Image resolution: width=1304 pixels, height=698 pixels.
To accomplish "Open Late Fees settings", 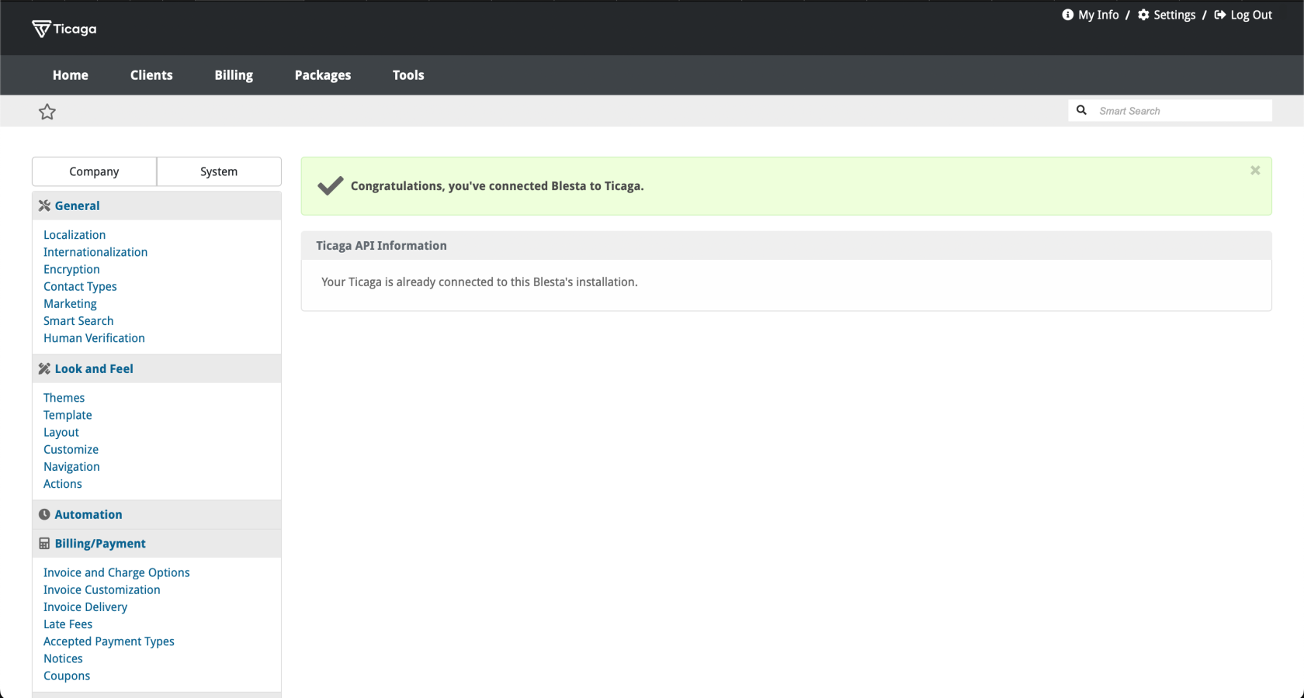I will (68, 624).
